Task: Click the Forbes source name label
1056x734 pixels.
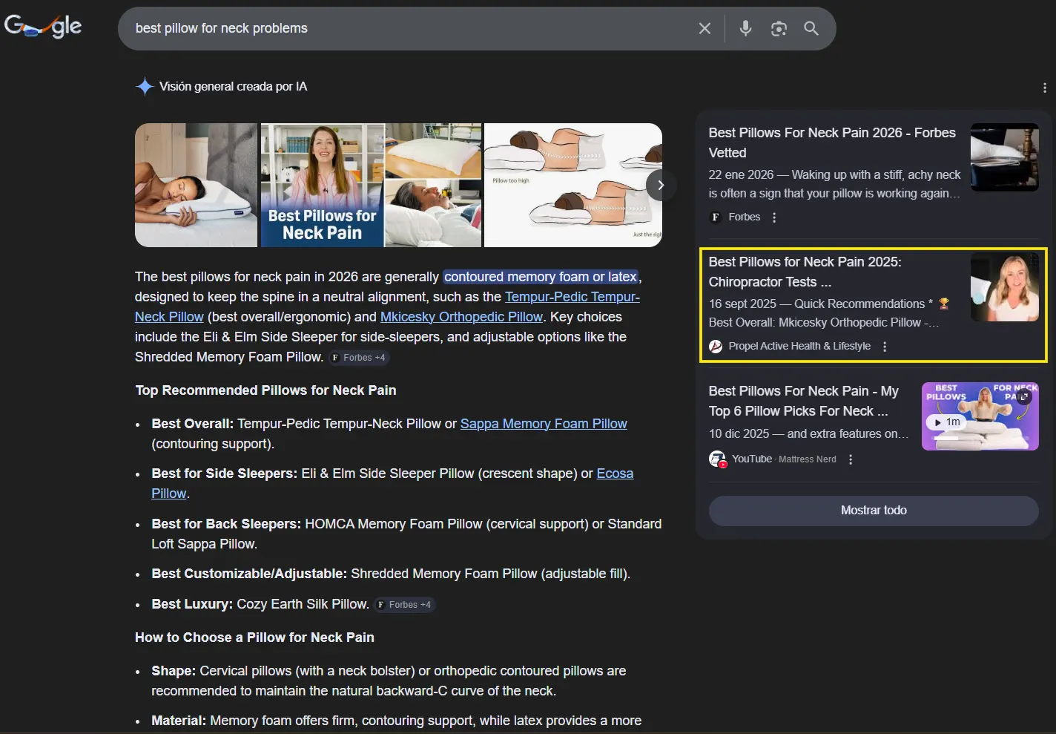Action: click(745, 217)
